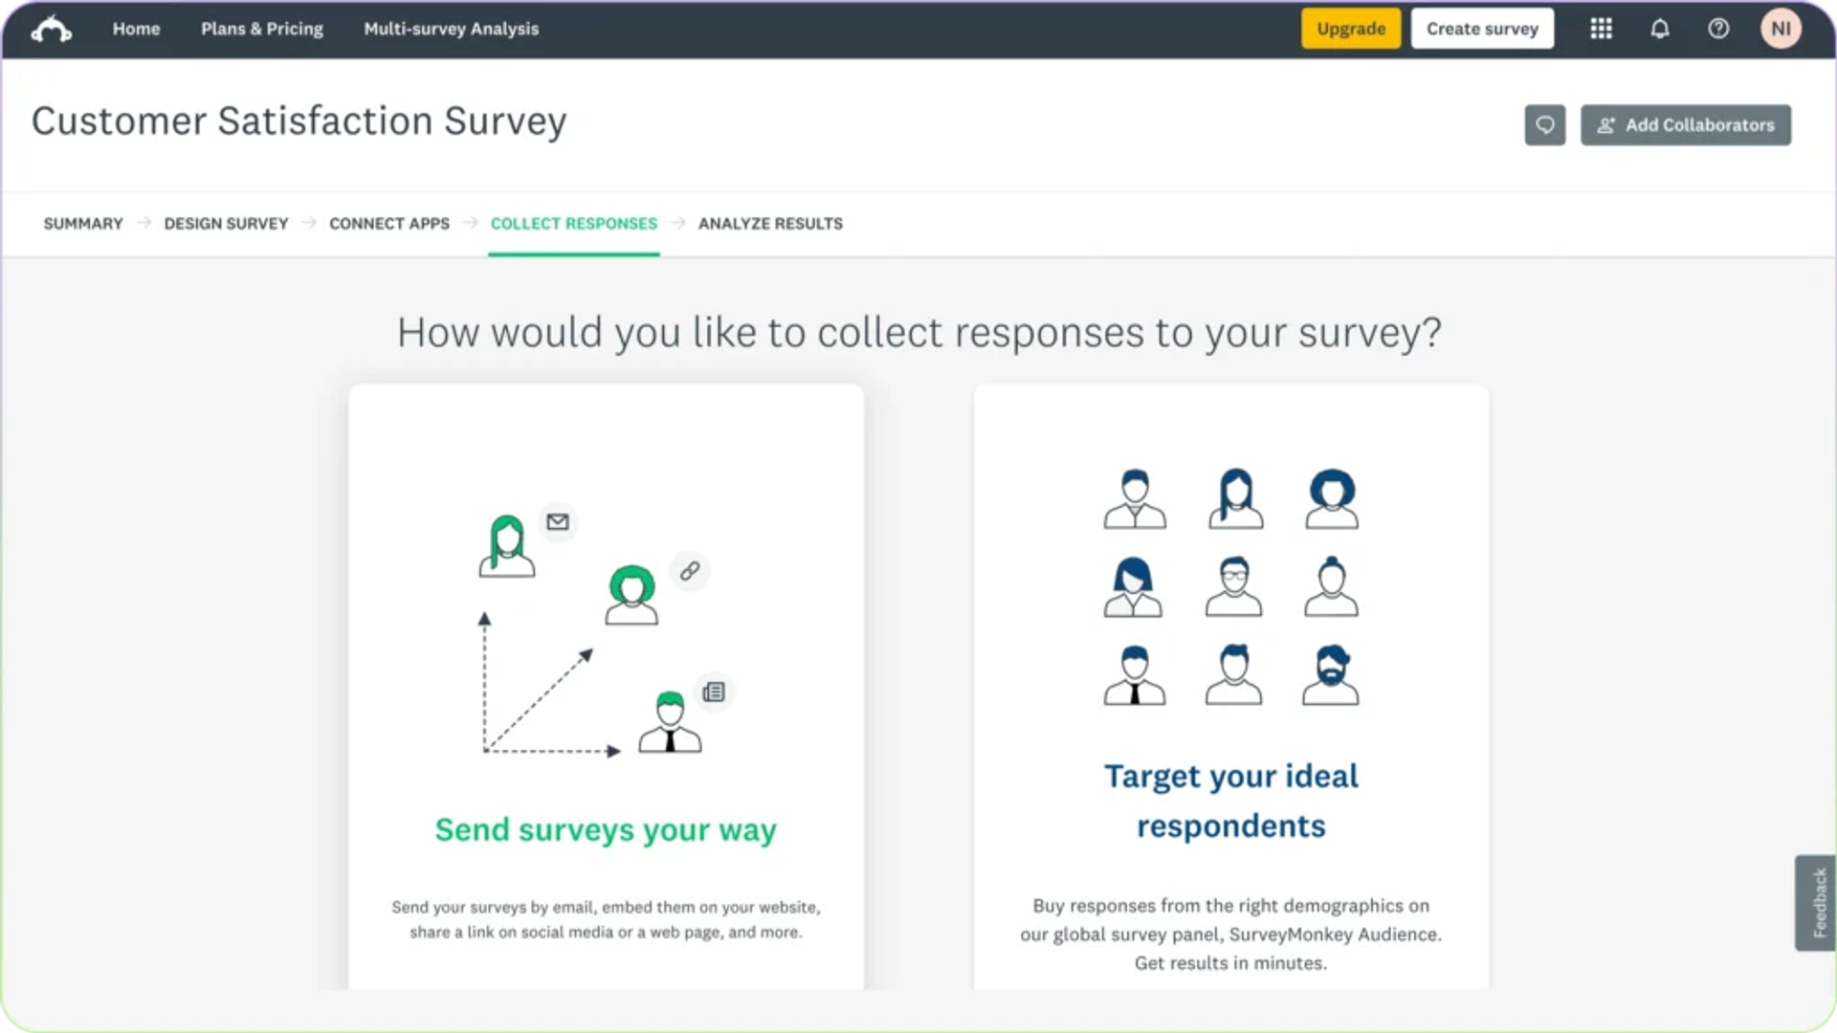Click the nine respondents avatar grid
Viewport: 1837px width, 1033px height.
click(x=1231, y=586)
